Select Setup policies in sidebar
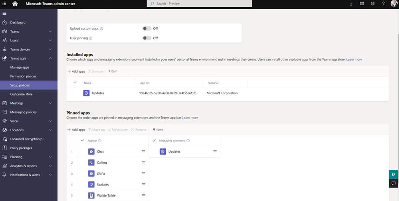Image resolution: width=399 pixels, height=201 pixels. click(29, 85)
